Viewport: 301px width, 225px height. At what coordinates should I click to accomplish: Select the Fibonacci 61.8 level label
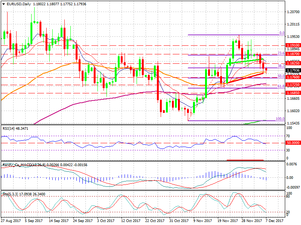281,86
